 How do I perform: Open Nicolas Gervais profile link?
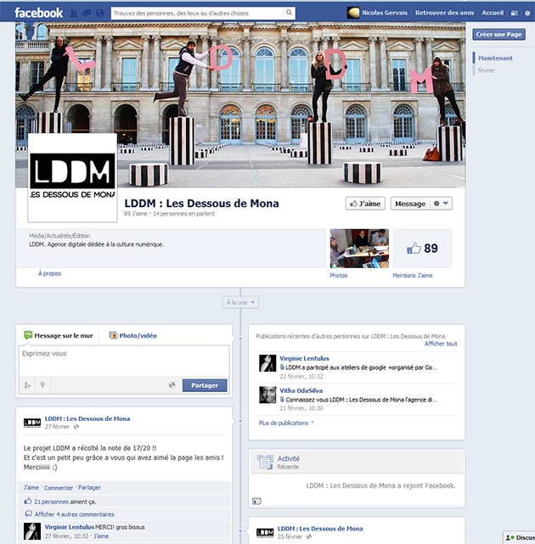coord(385,13)
